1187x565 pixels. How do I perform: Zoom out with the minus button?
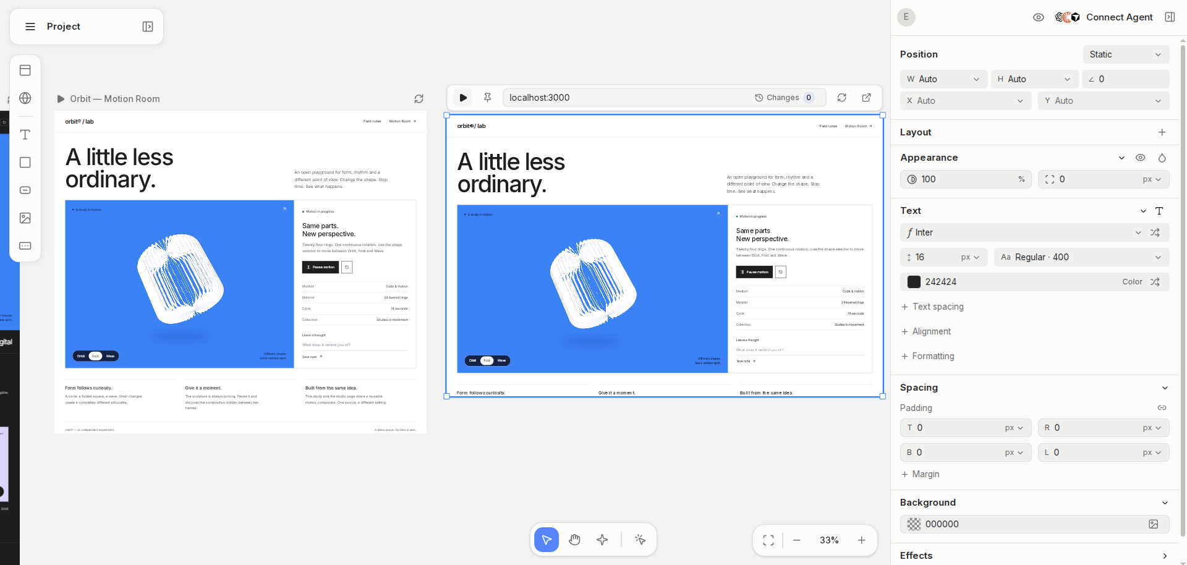click(797, 540)
